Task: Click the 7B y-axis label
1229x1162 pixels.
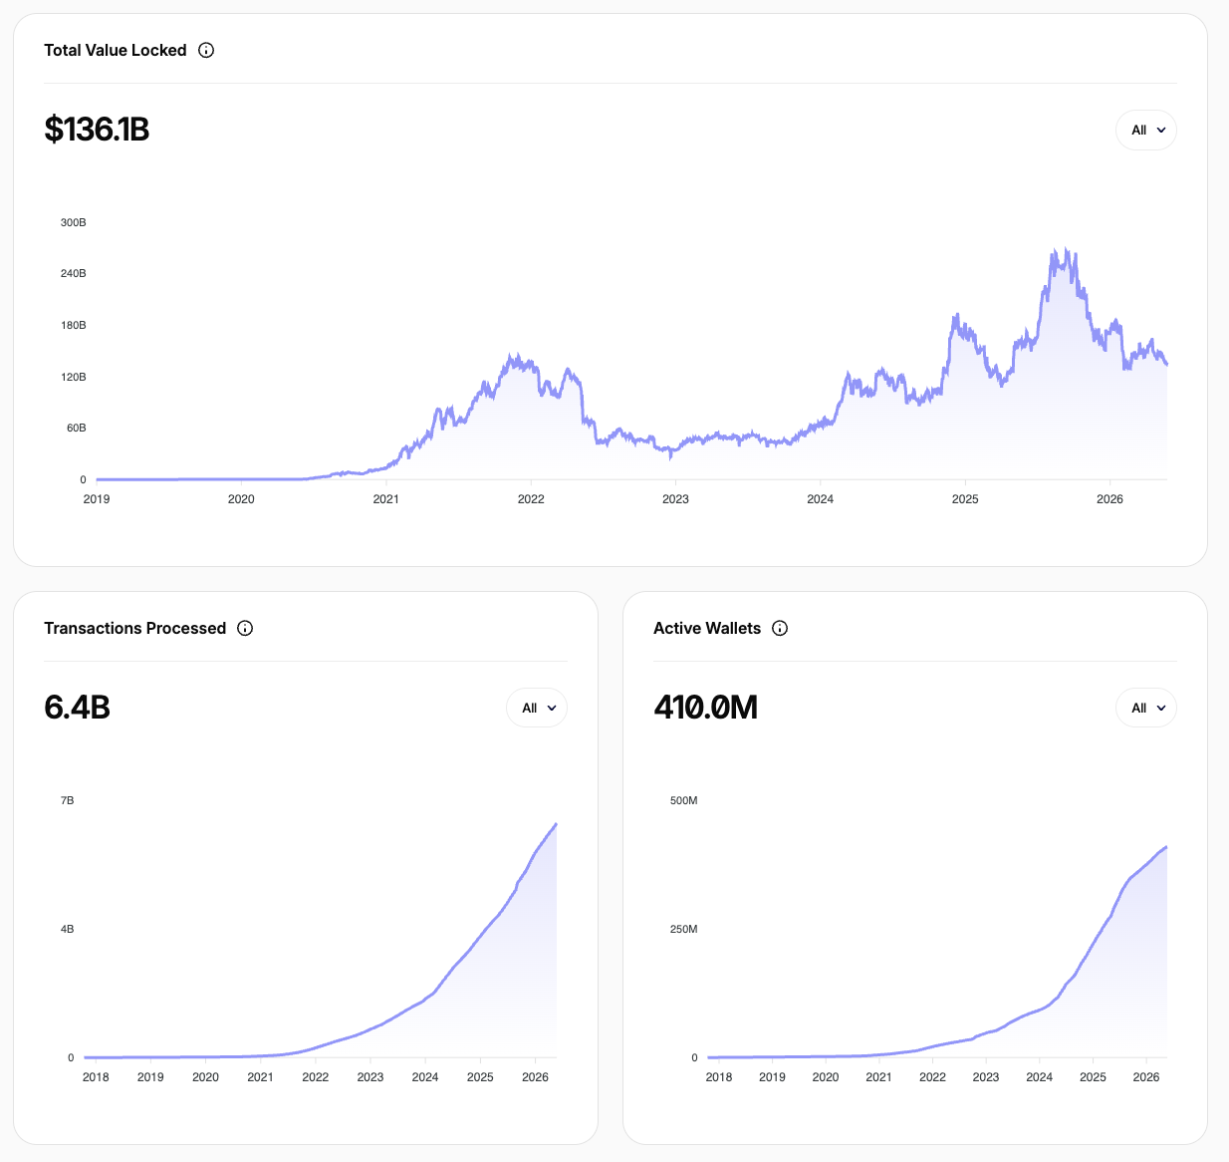Action: [68, 800]
